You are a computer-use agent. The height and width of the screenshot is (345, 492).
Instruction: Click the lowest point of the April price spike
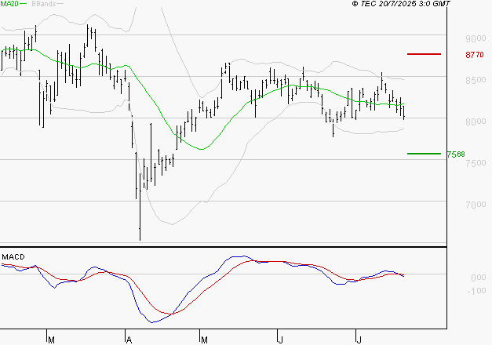140,239
